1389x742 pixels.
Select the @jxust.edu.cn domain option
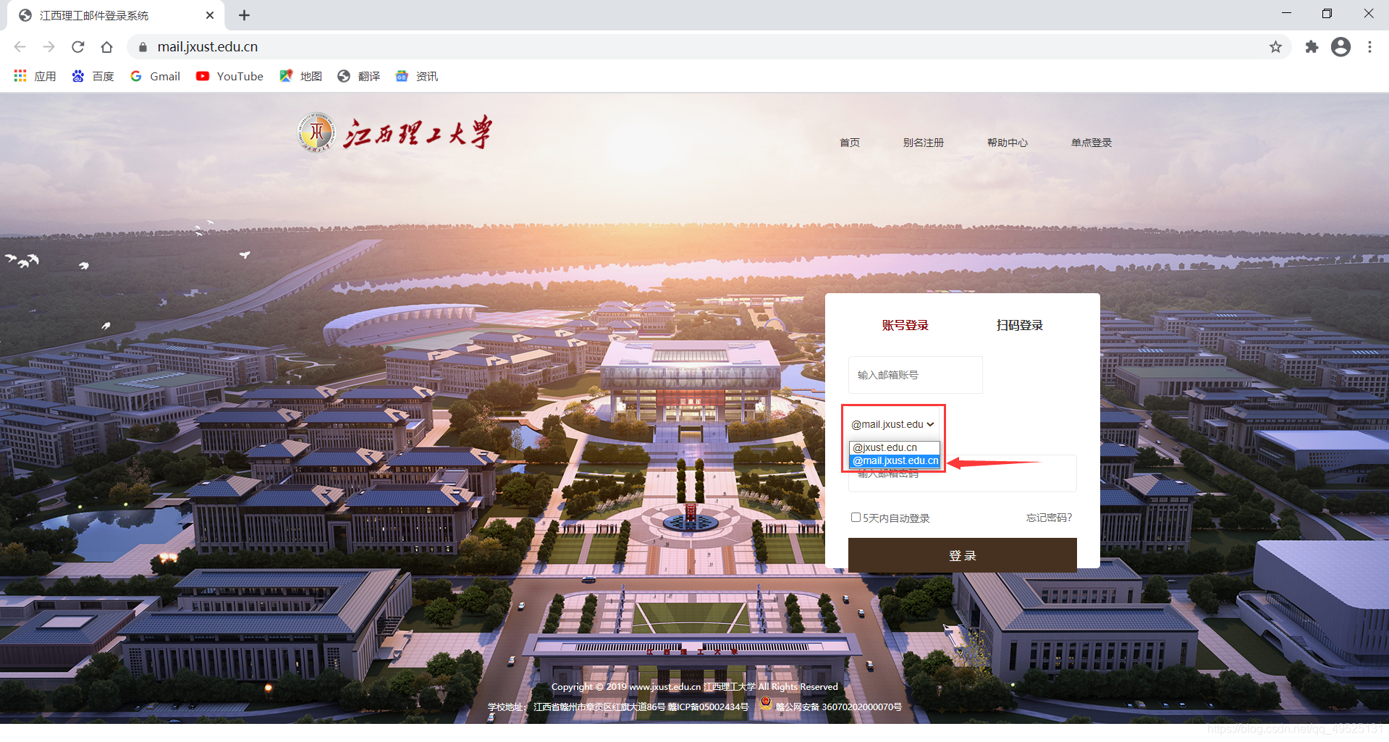point(886,447)
